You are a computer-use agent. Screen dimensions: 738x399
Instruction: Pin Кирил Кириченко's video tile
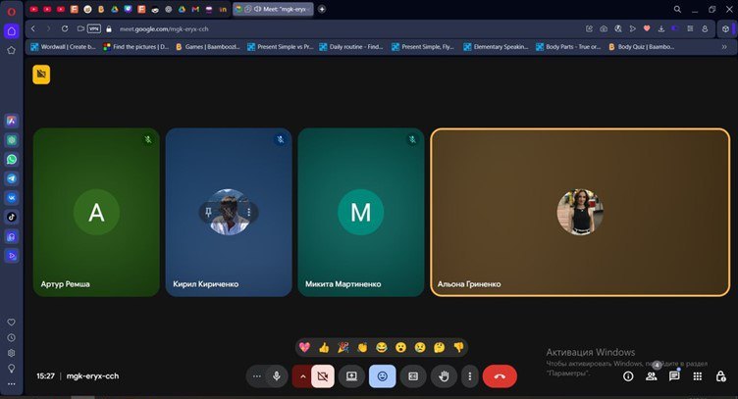pos(208,211)
